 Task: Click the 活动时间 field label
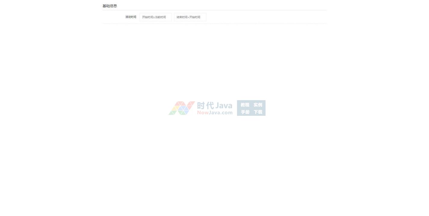(131, 17)
